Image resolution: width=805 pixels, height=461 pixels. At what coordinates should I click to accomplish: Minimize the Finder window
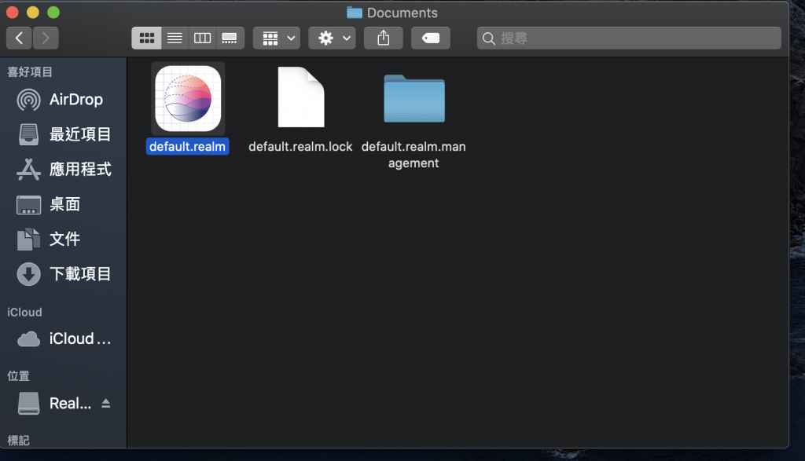pos(33,13)
